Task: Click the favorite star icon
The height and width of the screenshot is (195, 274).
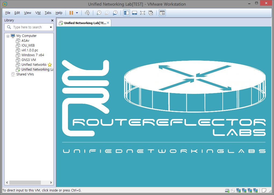Action: click(50, 65)
